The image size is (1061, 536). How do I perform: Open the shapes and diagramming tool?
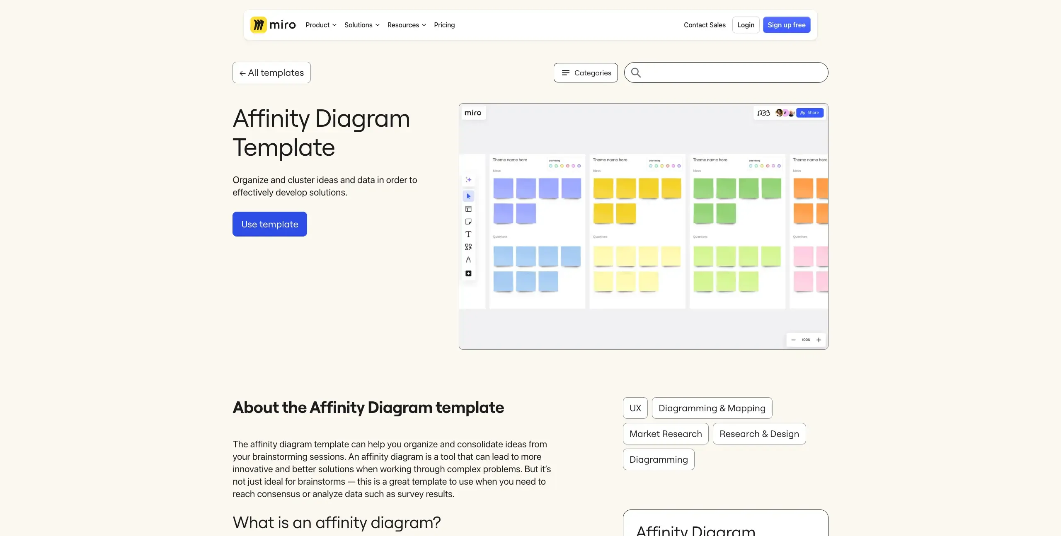(x=468, y=247)
